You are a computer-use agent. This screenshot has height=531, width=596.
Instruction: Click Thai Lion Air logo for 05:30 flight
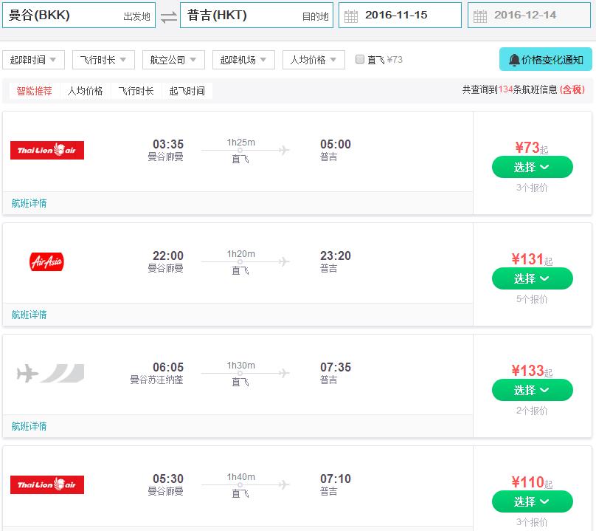pos(47,484)
